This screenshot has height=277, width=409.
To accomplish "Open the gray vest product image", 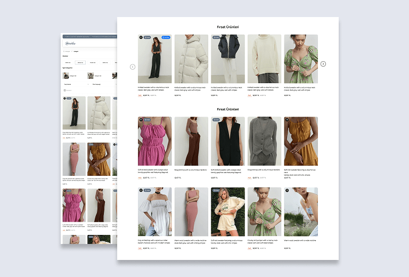I will coord(264,141).
